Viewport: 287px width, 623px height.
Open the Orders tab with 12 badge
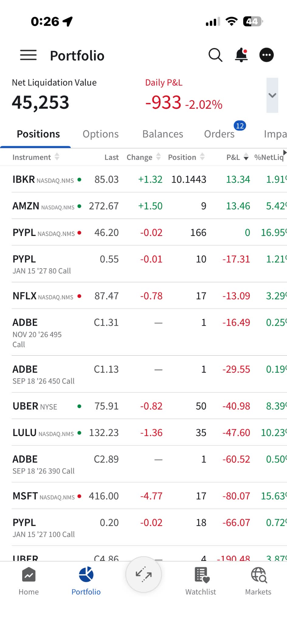(x=220, y=134)
